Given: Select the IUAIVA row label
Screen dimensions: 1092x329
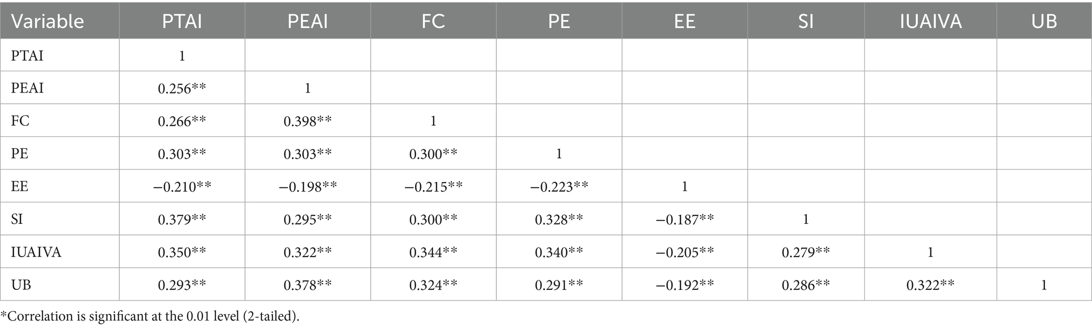Looking at the screenshot, I should [36, 252].
